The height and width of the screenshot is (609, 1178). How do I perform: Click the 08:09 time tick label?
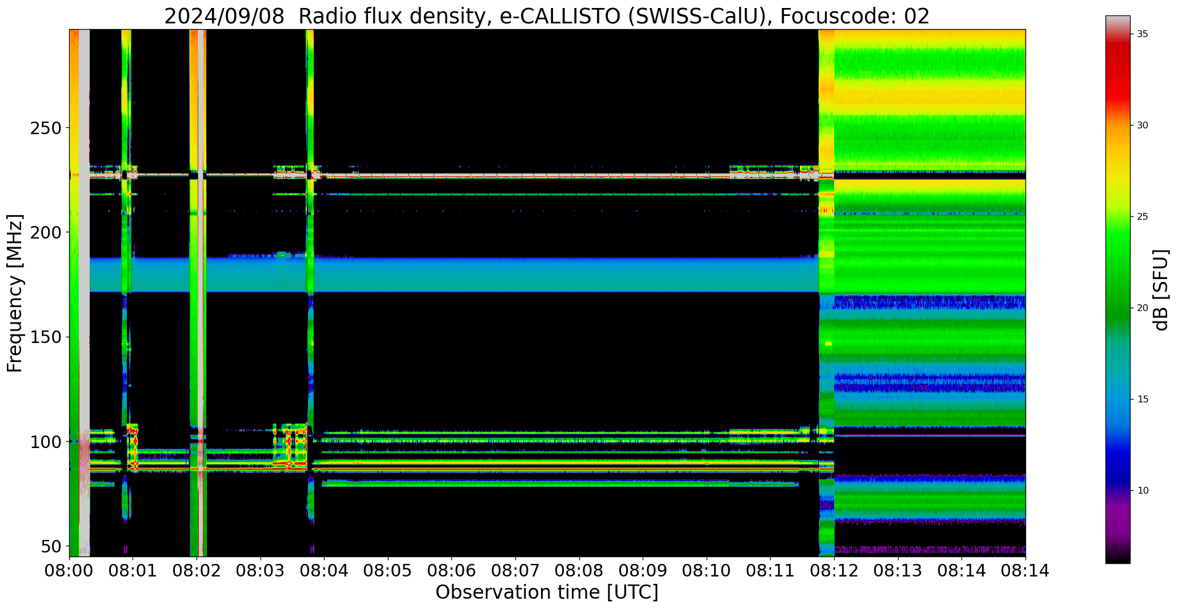click(x=643, y=571)
